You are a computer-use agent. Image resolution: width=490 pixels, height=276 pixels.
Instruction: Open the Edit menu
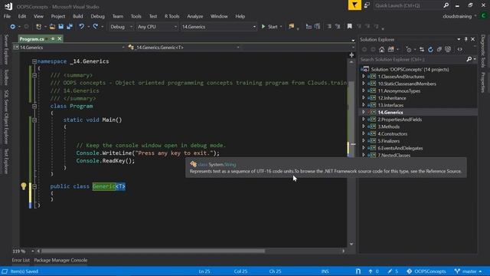pos(22,16)
